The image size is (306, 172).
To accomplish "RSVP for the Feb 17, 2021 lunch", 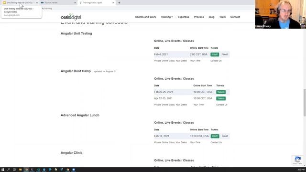I will 215,136.
